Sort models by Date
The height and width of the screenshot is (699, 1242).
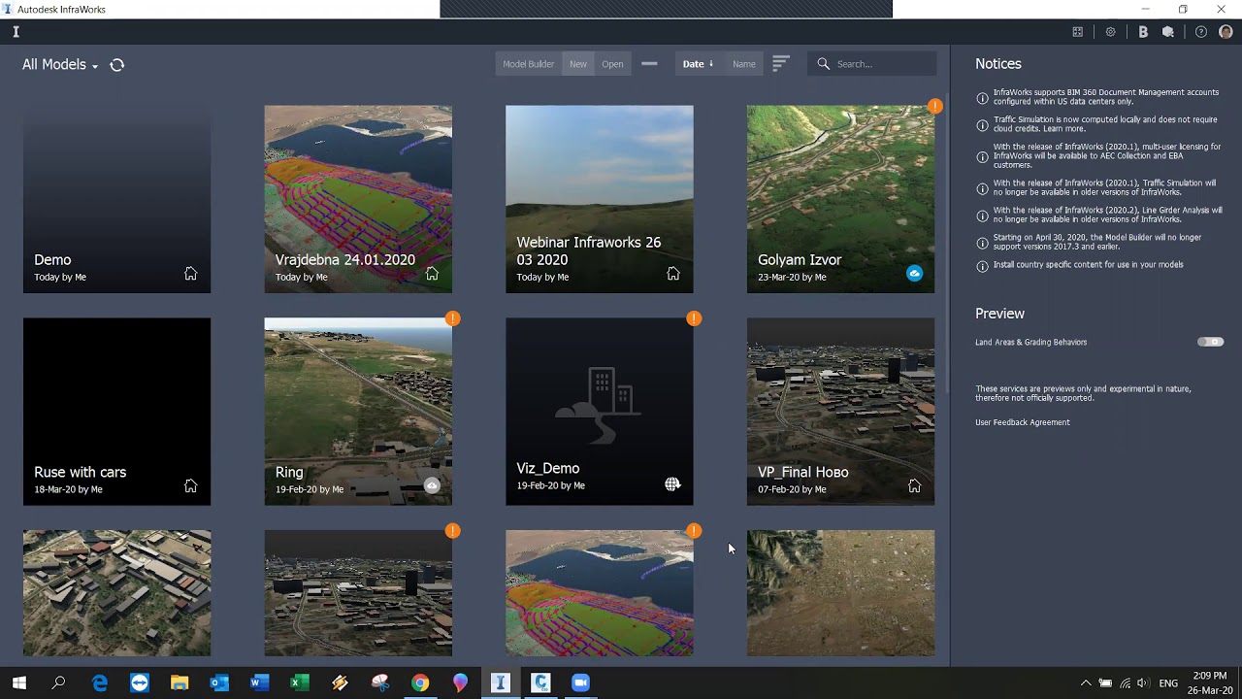(698, 64)
